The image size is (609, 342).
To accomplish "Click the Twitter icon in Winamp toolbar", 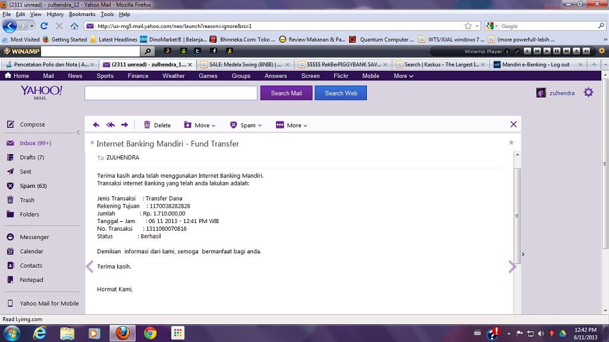I will pos(197,51).
